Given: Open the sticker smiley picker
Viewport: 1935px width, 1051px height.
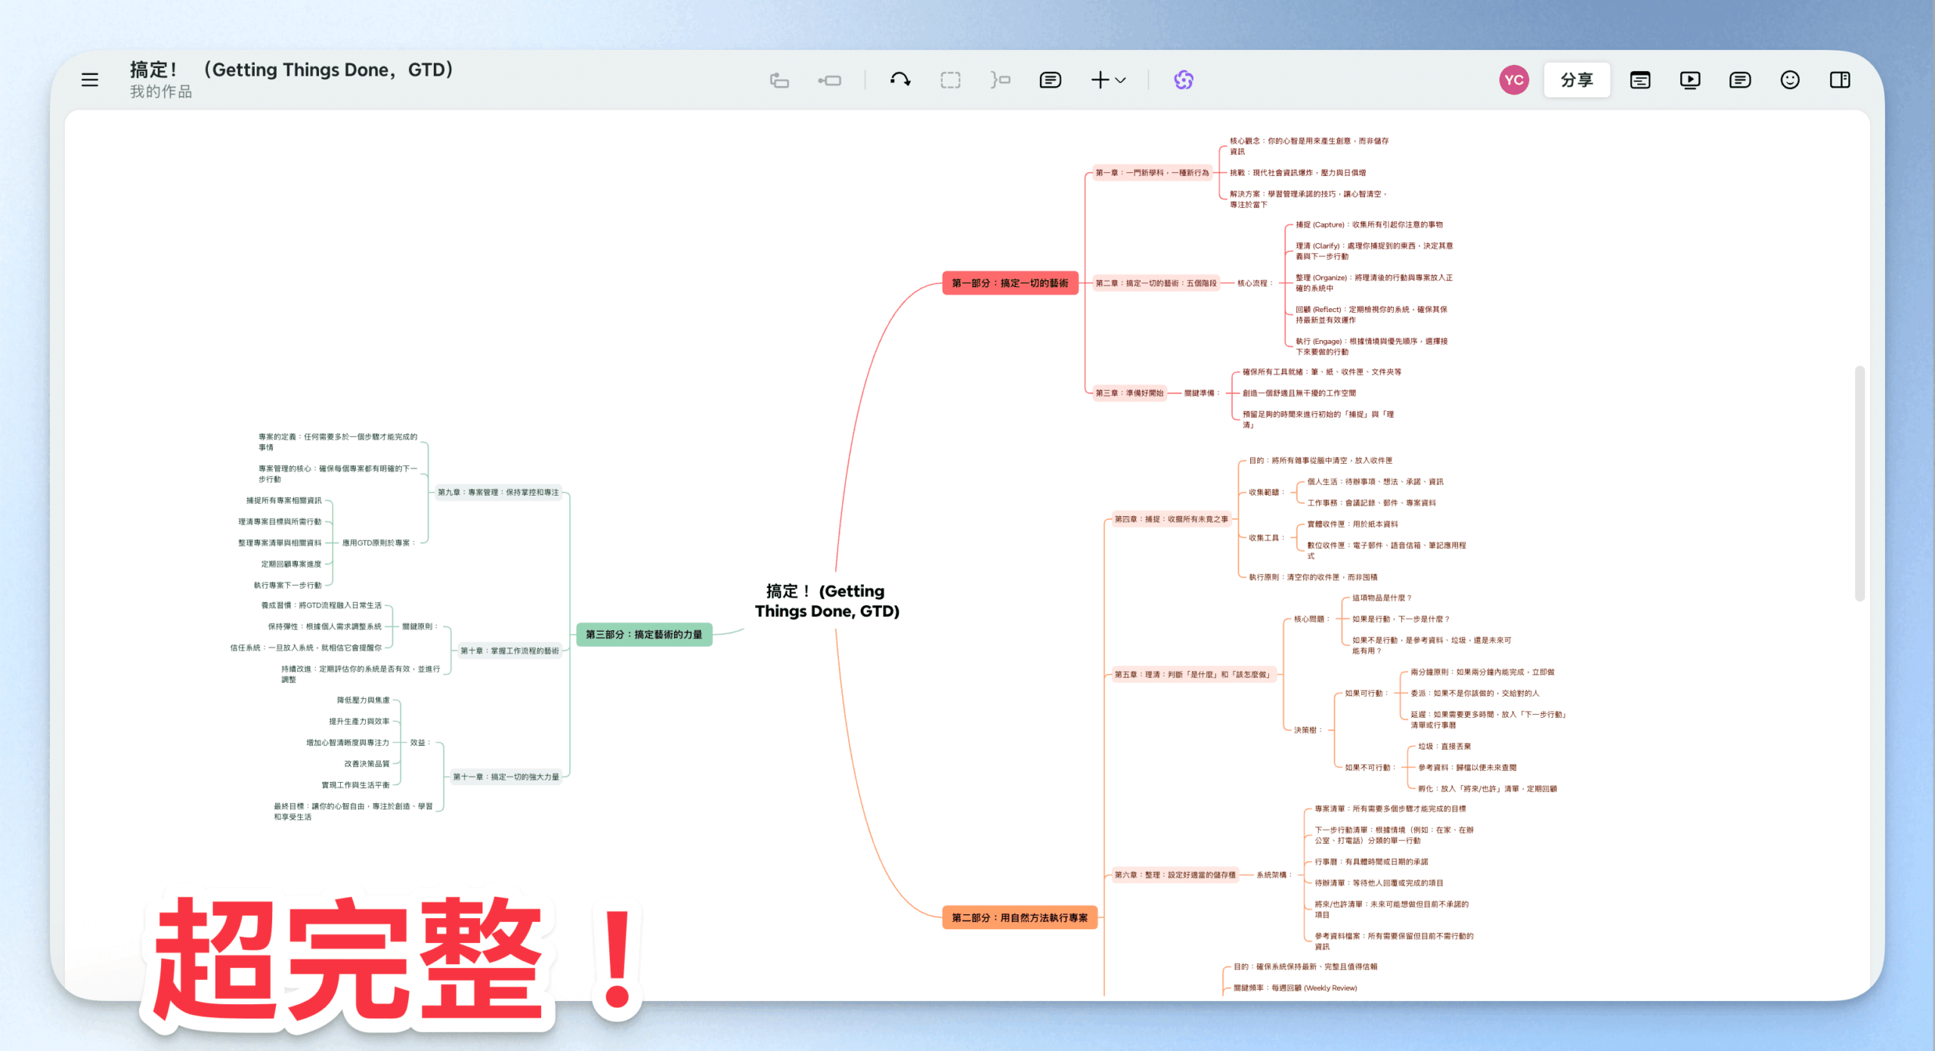Looking at the screenshot, I should point(1789,80).
